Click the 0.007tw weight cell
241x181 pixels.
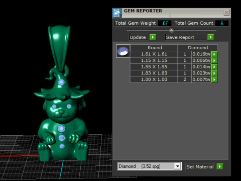tap(201, 79)
